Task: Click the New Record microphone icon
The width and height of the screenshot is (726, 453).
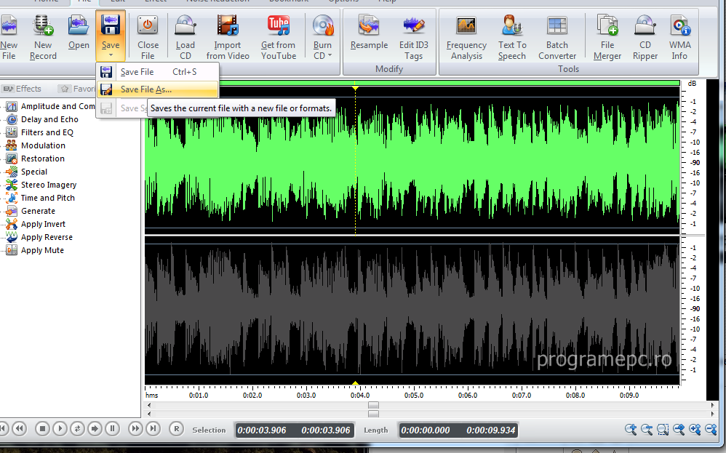Action: [x=43, y=26]
